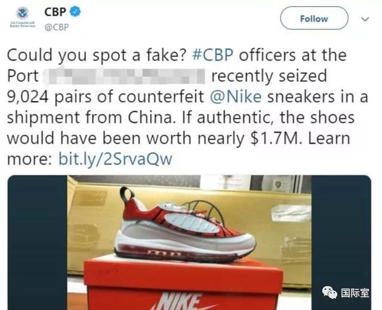
Task: Open the sneaker photo attachment
Action: click(189, 243)
